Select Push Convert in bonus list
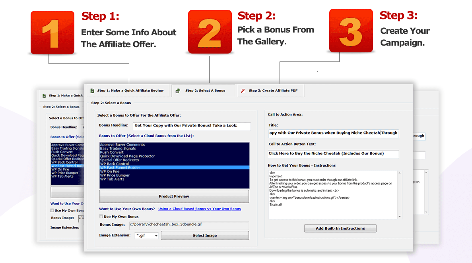The height and width of the screenshot is (263, 472). pyautogui.click(x=174, y=152)
